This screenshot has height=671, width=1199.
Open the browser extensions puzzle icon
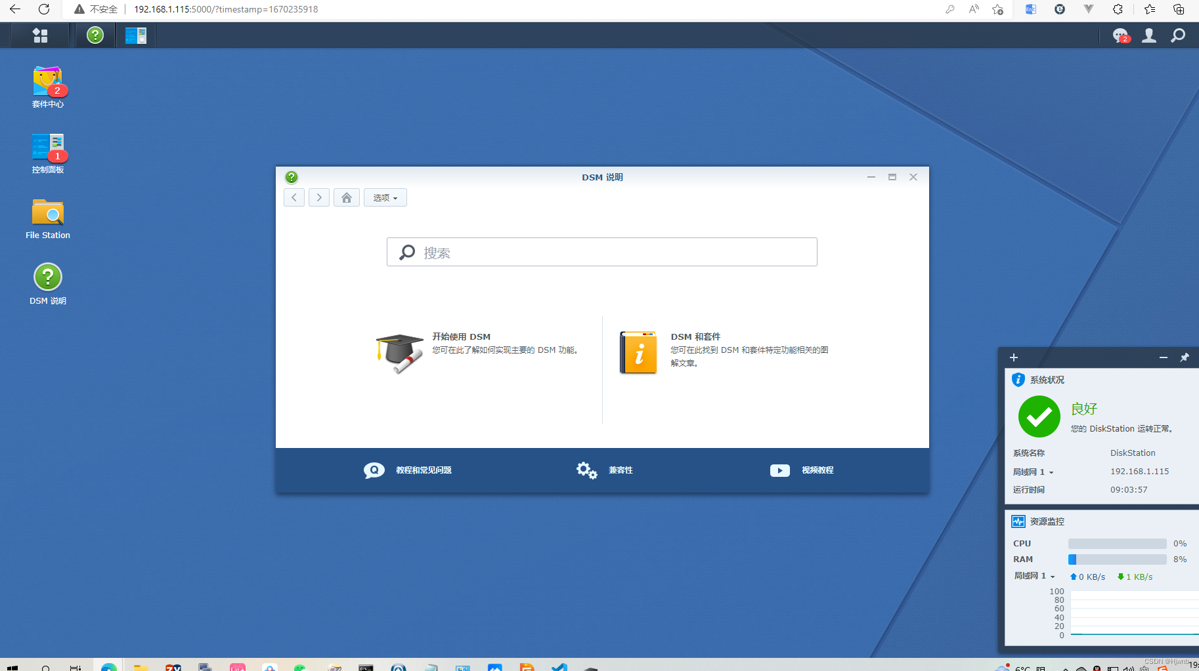[1118, 9]
